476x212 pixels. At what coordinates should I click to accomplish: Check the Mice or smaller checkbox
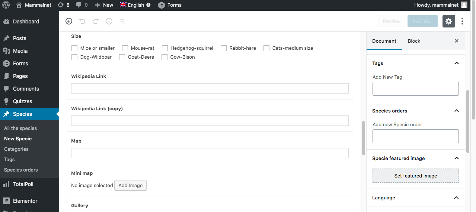[x=74, y=48]
